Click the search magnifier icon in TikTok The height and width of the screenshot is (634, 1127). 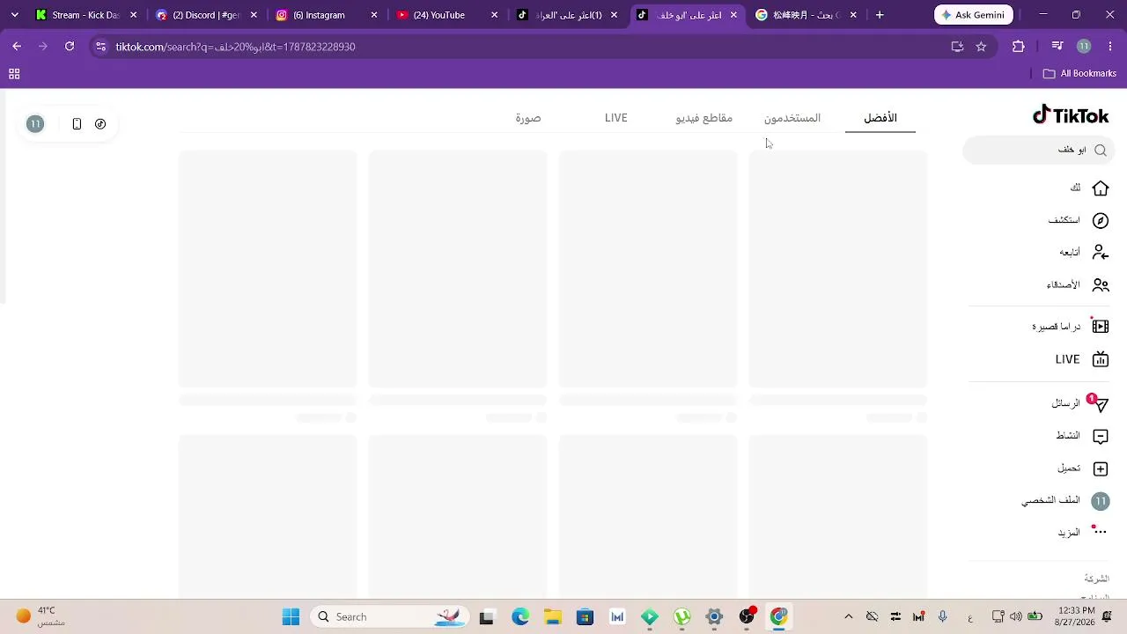(1100, 151)
